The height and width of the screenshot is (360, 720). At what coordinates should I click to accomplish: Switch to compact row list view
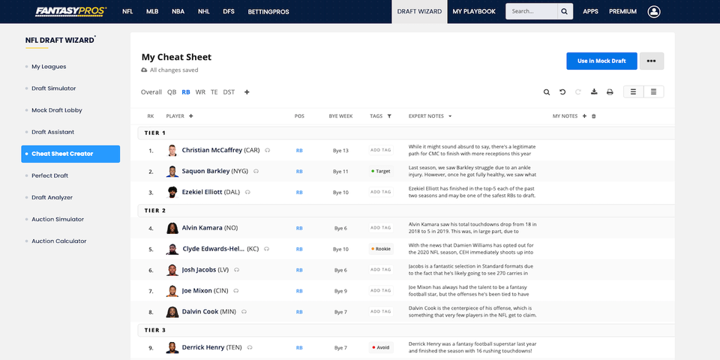coord(653,91)
